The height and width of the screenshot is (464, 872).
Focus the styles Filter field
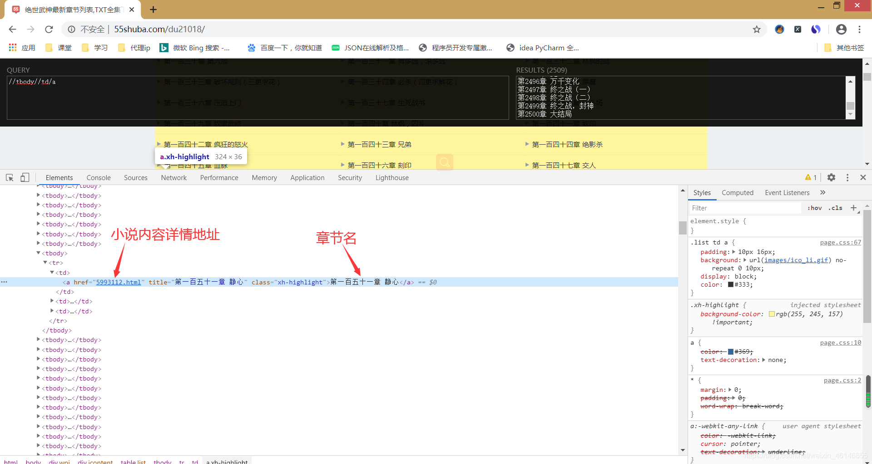coord(745,208)
